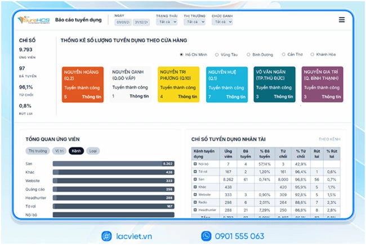The height and width of the screenshot is (245, 366).
Task: Click the plus icon beside Khác row
Action: [x=195, y=186]
